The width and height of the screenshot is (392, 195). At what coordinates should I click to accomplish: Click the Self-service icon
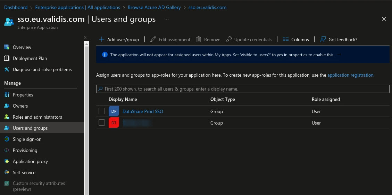click(7, 172)
